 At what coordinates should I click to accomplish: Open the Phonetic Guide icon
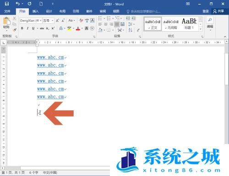[x=87, y=21]
